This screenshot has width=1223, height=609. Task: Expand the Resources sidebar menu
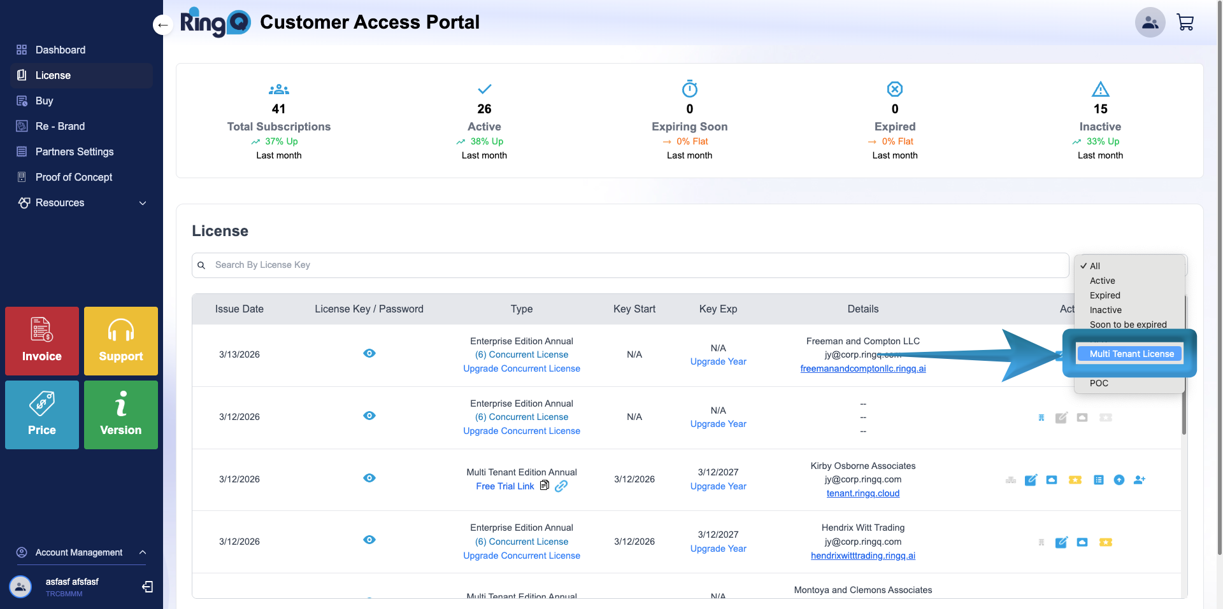pos(143,203)
